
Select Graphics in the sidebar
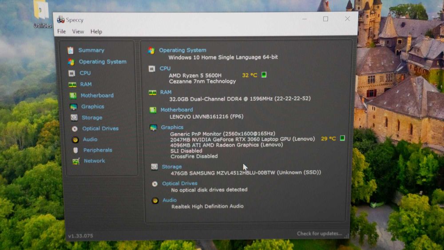coord(93,107)
